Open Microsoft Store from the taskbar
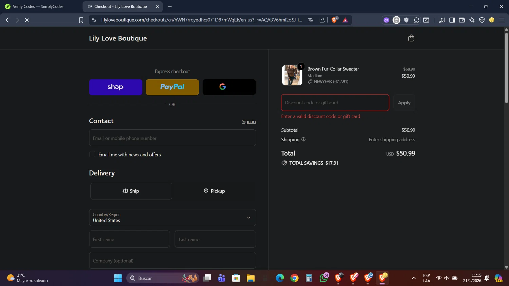The height and width of the screenshot is (286, 509). click(236, 278)
